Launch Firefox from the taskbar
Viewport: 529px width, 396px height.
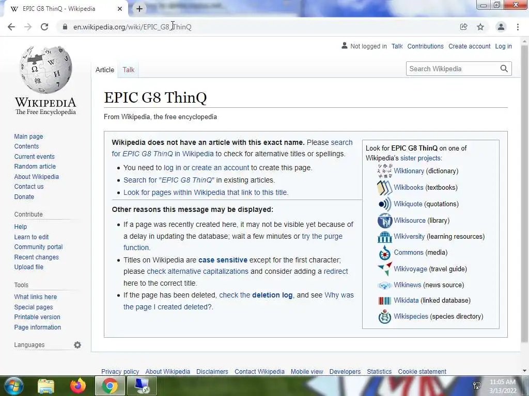[x=78, y=386]
